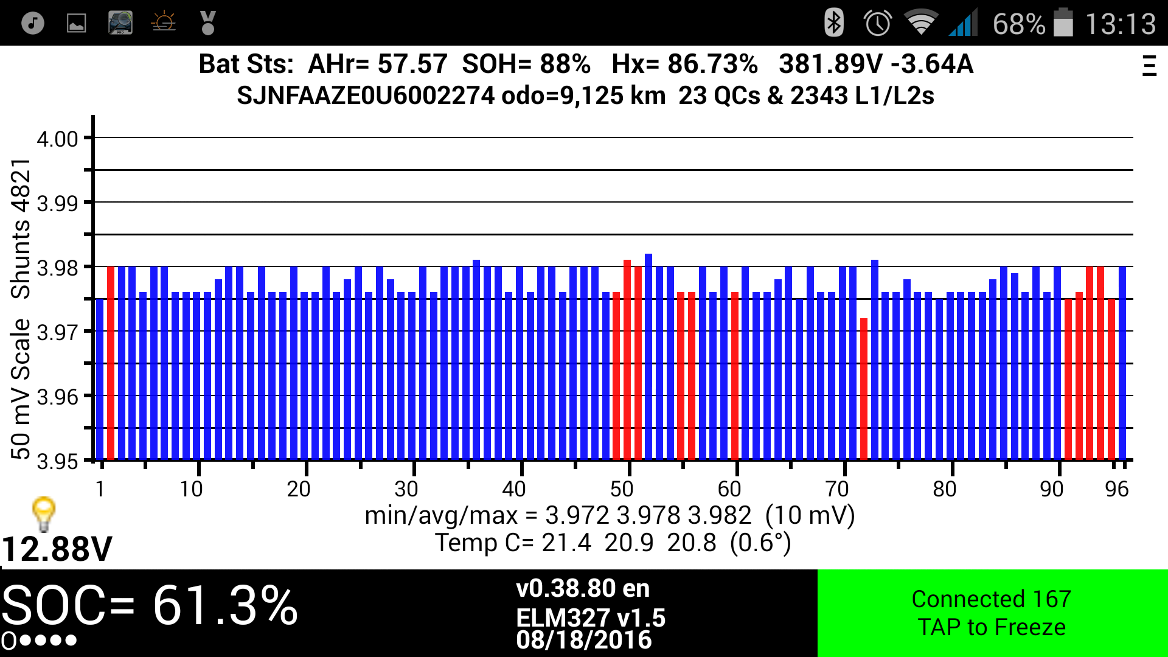Tap the alarm clock status icon

tap(877, 23)
